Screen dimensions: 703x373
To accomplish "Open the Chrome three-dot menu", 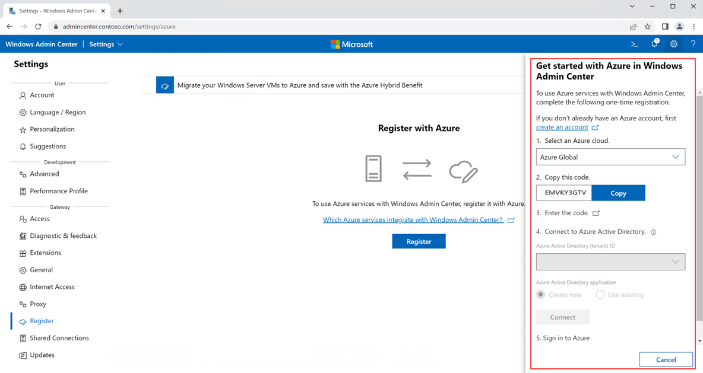I will pyautogui.click(x=693, y=27).
